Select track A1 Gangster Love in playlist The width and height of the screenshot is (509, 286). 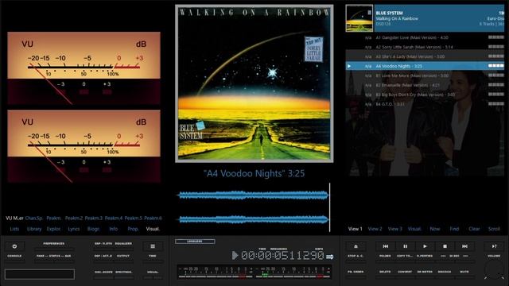[x=425, y=37]
